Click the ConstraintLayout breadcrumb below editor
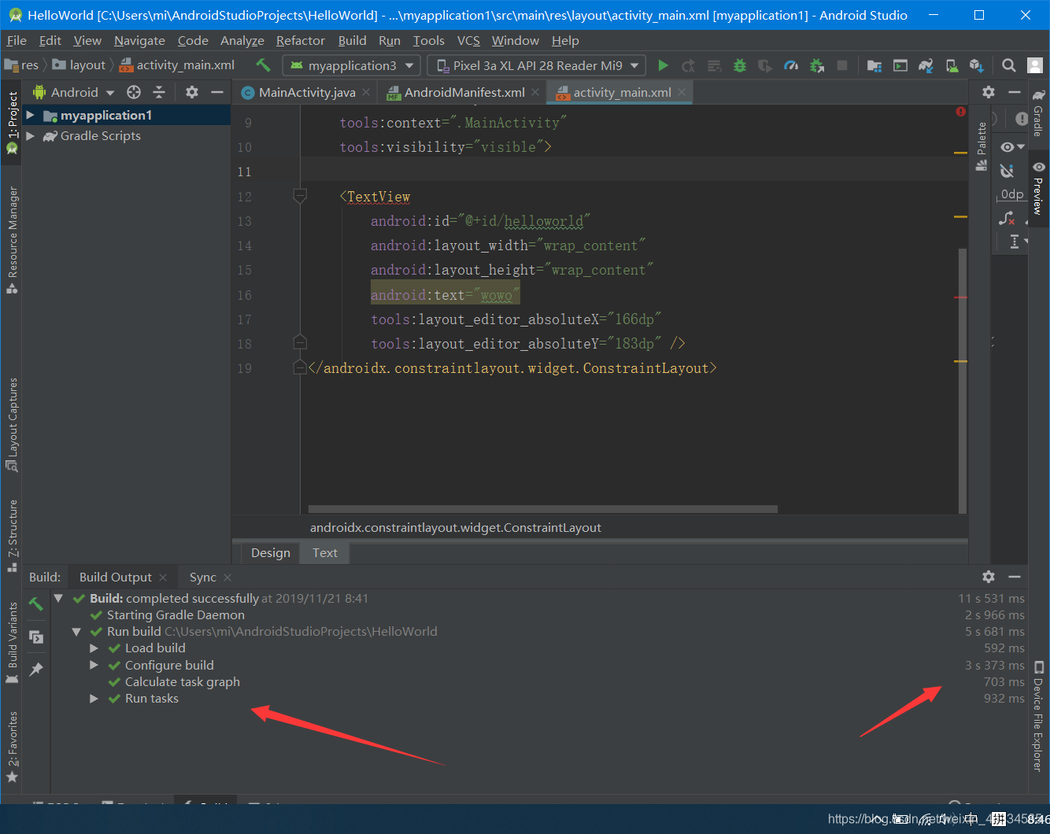The height and width of the screenshot is (834, 1050). [x=455, y=527]
